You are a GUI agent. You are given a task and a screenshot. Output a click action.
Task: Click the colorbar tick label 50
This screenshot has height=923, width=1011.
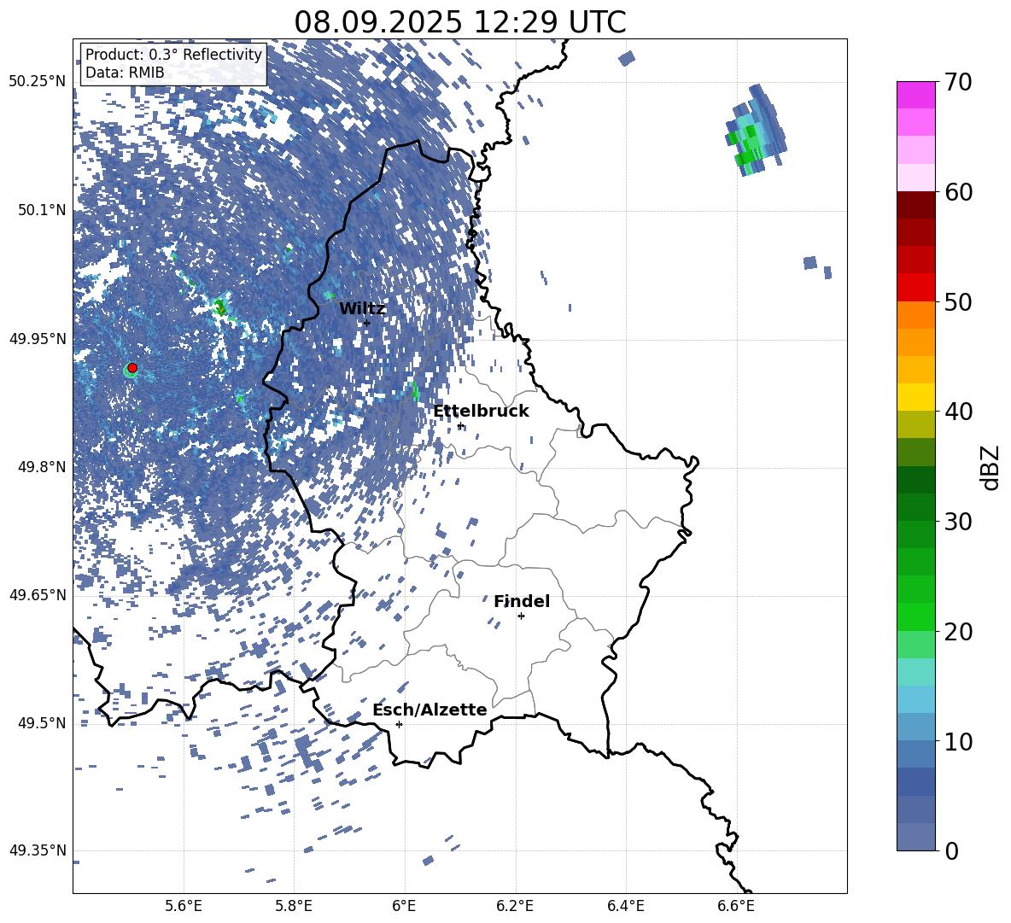[x=957, y=301]
